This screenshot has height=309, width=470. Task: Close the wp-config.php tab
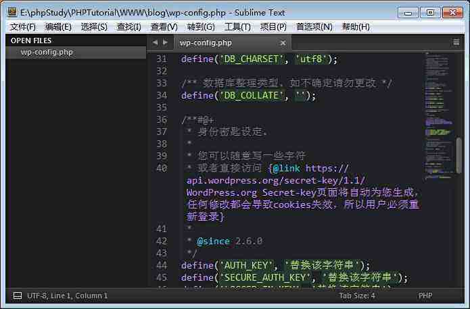coord(283,43)
